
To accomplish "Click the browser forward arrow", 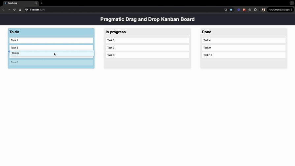I will pyautogui.click(x=9, y=10).
